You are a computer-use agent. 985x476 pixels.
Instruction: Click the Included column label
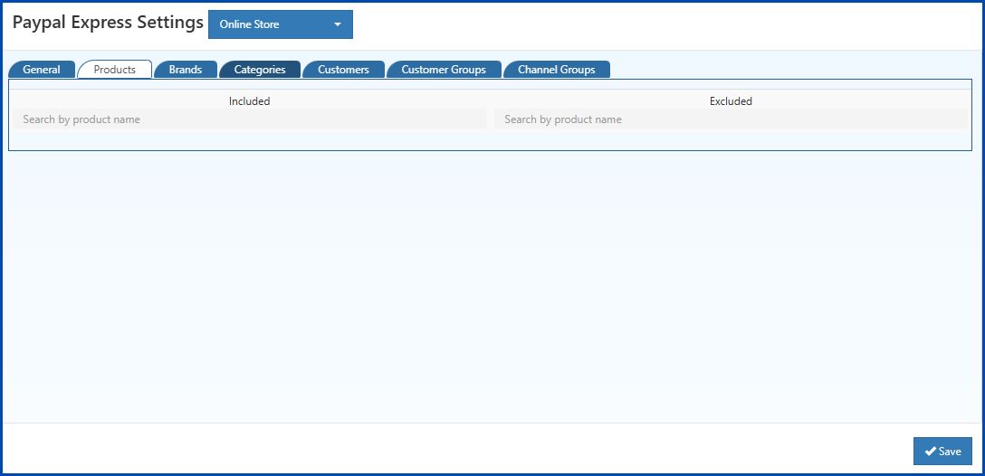(249, 101)
